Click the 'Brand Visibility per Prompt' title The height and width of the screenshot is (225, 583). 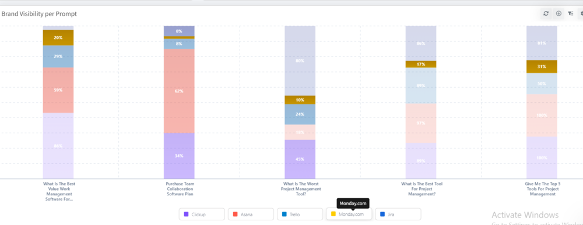39,14
